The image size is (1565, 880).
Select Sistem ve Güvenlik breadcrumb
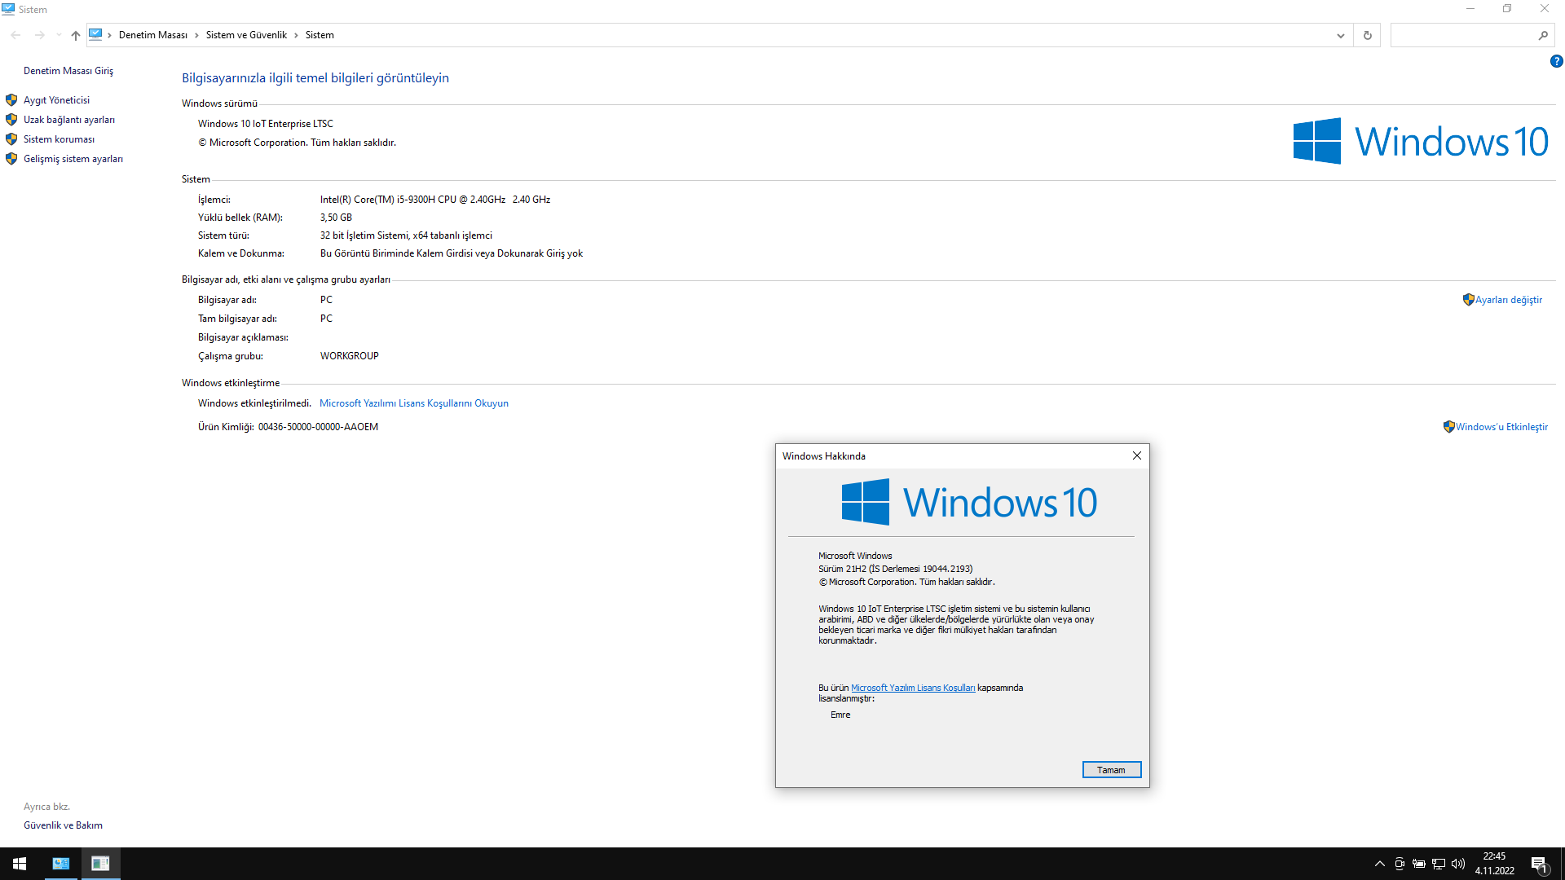point(246,35)
